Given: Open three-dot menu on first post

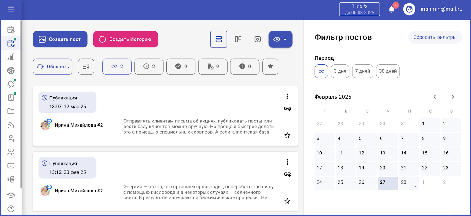Looking at the screenshot, I should coord(287,96).
